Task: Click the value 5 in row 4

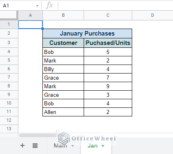Action: point(108,52)
